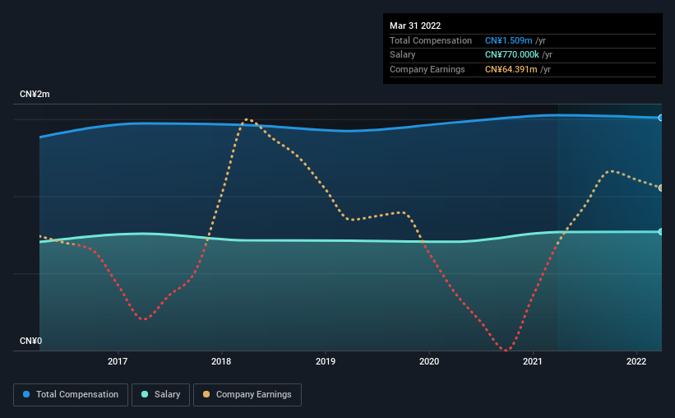Viewport: 675px width, 418px height.
Task: Click the CN¥0 y-axis label
Action: click(x=31, y=341)
